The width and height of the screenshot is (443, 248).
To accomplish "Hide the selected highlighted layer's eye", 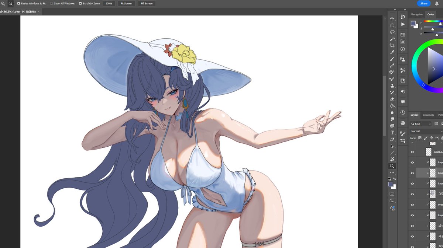I will pyautogui.click(x=412, y=172).
